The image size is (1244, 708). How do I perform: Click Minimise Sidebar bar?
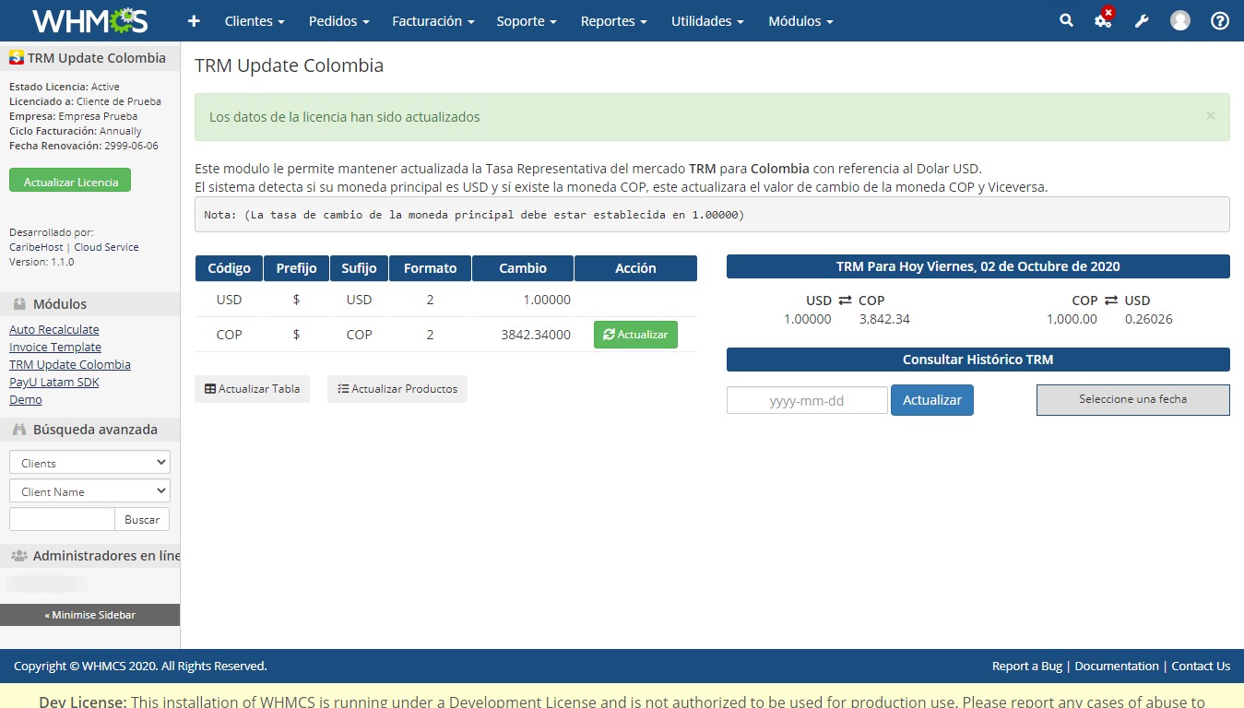click(89, 615)
